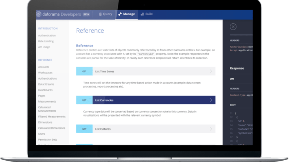Expand the List Time Zones endpoint chevron
289x162 pixels.
point(211,71)
